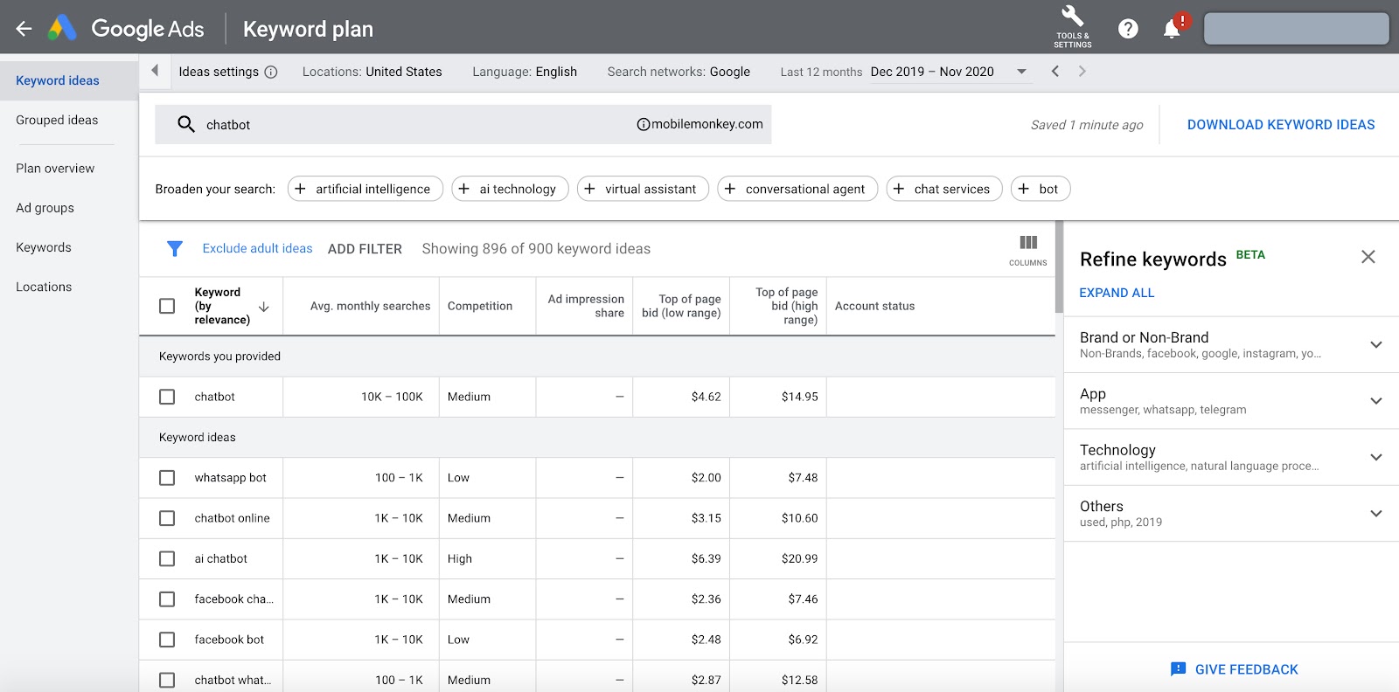Open Plan overview in sidebar
Screen dimensions: 1399x692
[55, 169]
